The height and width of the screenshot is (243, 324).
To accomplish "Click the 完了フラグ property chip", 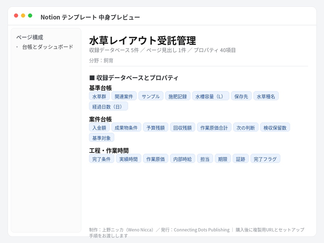I will (265, 159).
